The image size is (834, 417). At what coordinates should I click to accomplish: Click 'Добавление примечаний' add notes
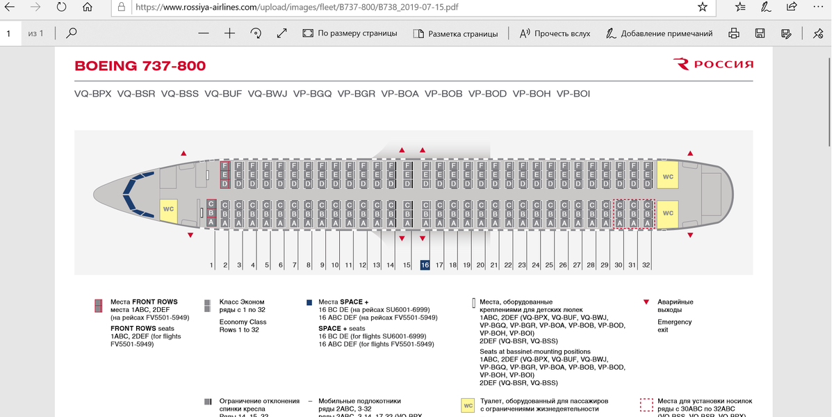[659, 33]
